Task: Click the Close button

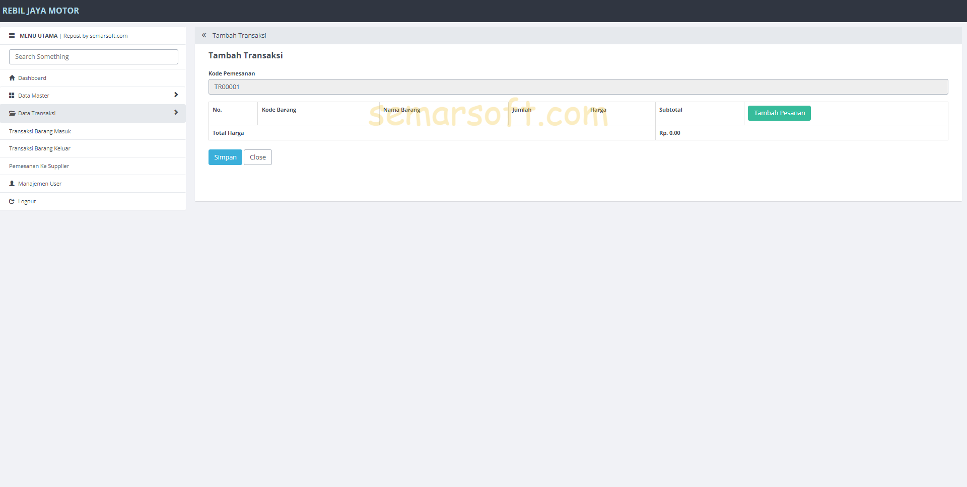Action: 257,157
